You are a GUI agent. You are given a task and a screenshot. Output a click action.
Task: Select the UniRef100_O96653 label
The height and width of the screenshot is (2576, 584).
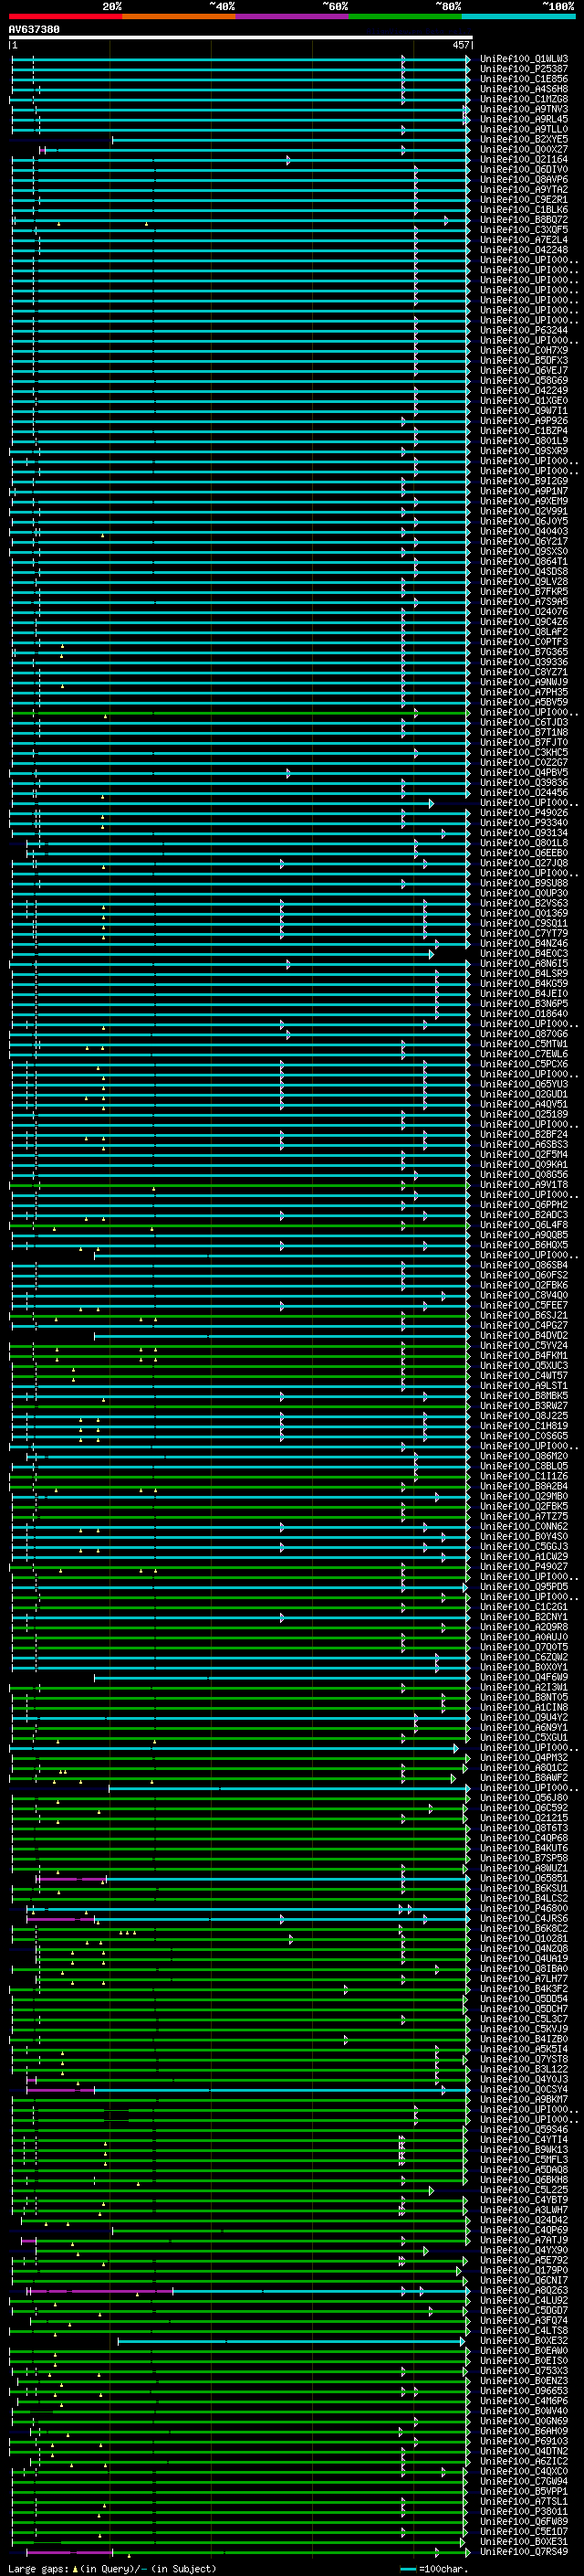pyautogui.click(x=524, y=2391)
